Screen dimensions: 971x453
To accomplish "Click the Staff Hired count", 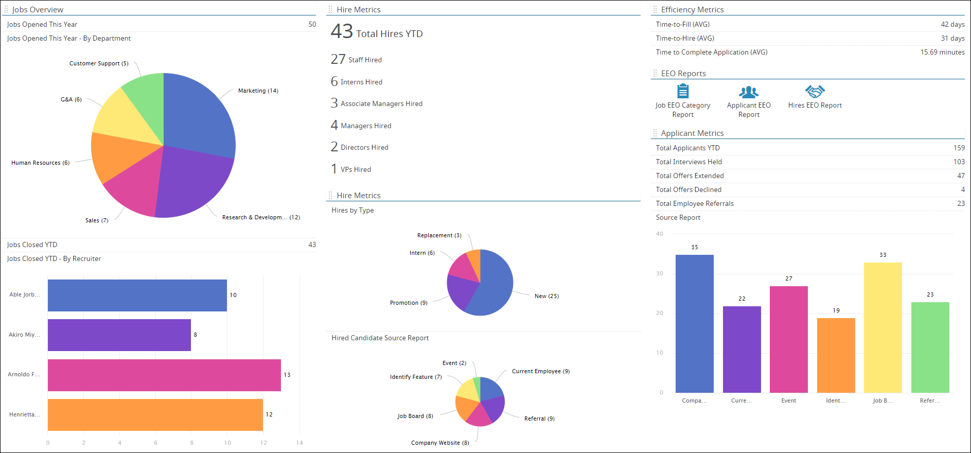I will click(x=338, y=59).
